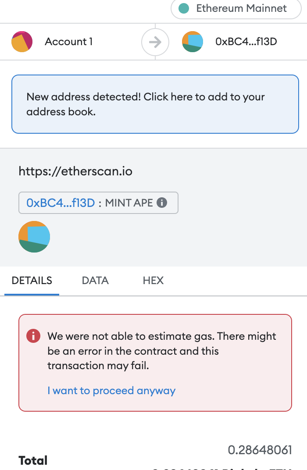This screenshot has width=307, height=470.
Task: Click the red warning exclamation icon
Action: (33, 336)
